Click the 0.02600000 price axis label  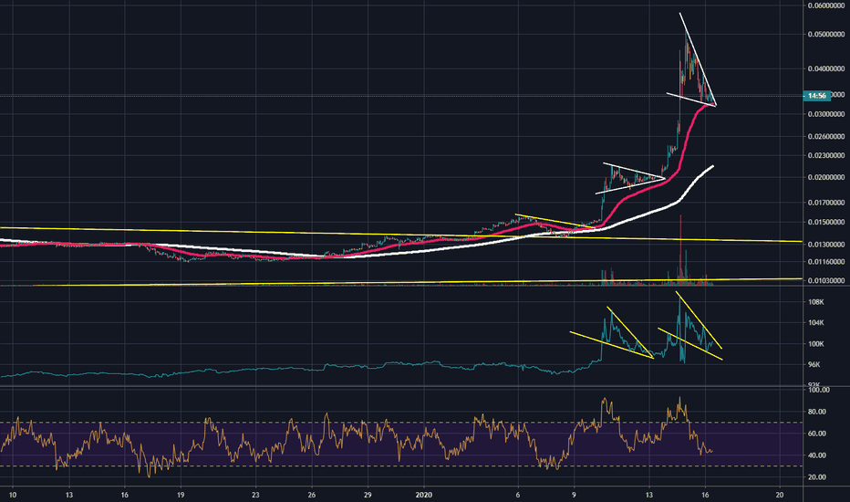(x=826, y=136)
